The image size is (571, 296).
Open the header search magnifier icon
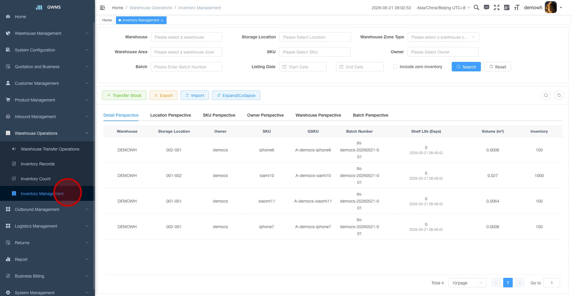point(476,7)
